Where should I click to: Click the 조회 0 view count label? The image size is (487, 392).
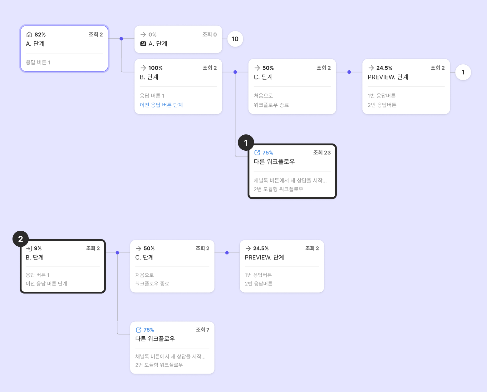[209, 34]
